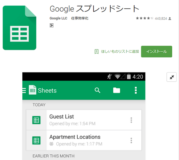Click the 3+ content rating badge
This screenshot has width=179, height=160.
point(52,25)
